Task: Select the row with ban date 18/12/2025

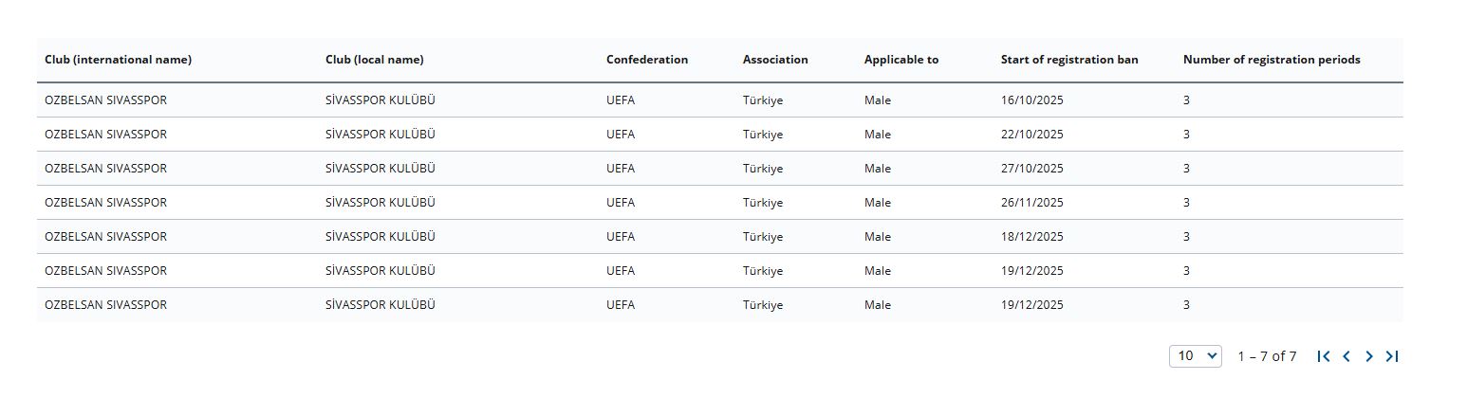Action: pyautogui.click(x=1031, y=237)
